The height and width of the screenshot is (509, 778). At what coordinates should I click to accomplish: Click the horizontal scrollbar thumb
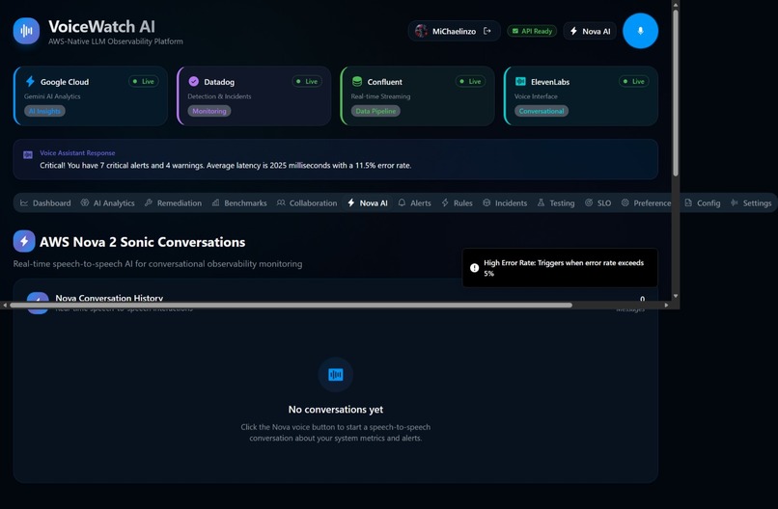[x=292, y=306]
